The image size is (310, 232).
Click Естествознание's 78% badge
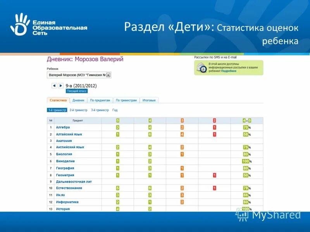click(x=246, y=188)
